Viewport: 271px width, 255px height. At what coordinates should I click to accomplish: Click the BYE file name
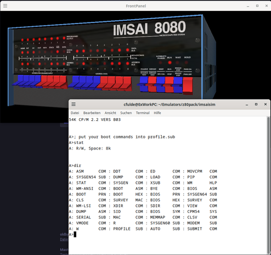[x=154, y=189]
